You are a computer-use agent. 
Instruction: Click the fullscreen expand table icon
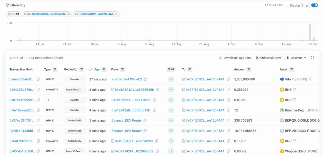pos(313,58)
